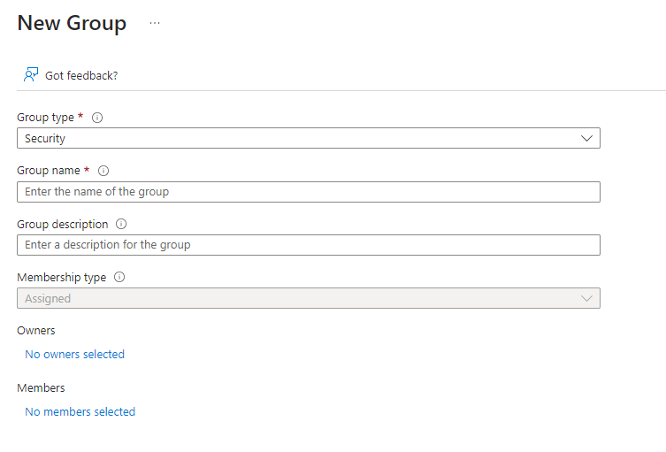Click the Group type label

coord(45,118)
